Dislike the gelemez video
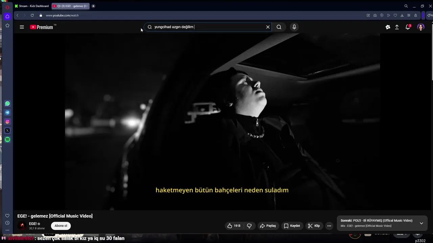The image size is (433, 243). point(249,226)
